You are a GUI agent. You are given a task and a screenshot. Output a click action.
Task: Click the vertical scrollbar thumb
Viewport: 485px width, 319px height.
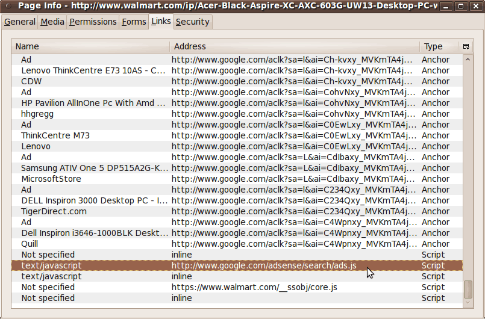click(x=468, y=289)
